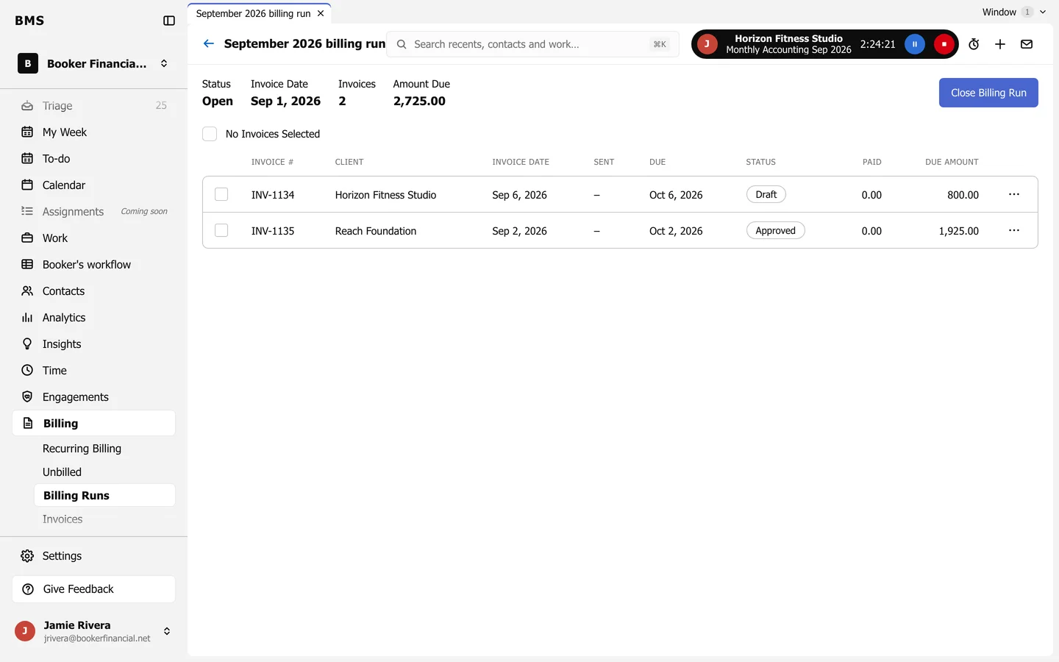
Task: Click the Draft status badge
Action: (766, 194)
